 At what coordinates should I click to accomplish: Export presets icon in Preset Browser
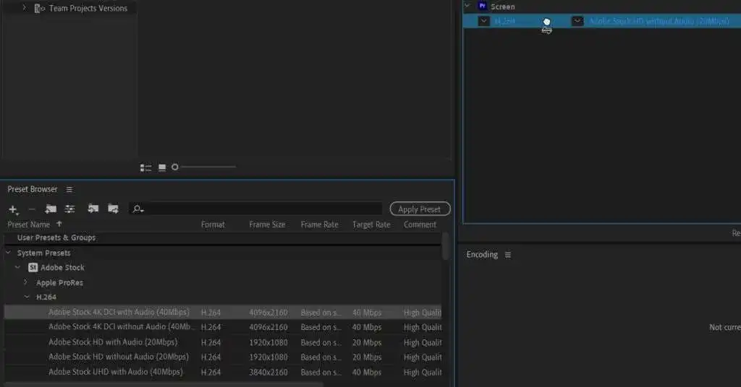pyautogui.click(x=113, y=209)
